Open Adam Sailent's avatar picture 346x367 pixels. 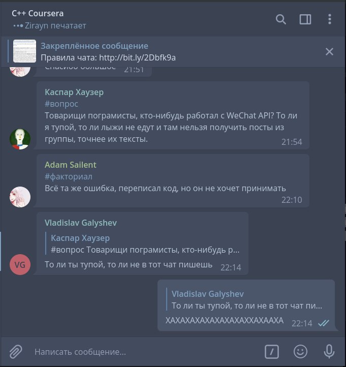tap(20, 197)
